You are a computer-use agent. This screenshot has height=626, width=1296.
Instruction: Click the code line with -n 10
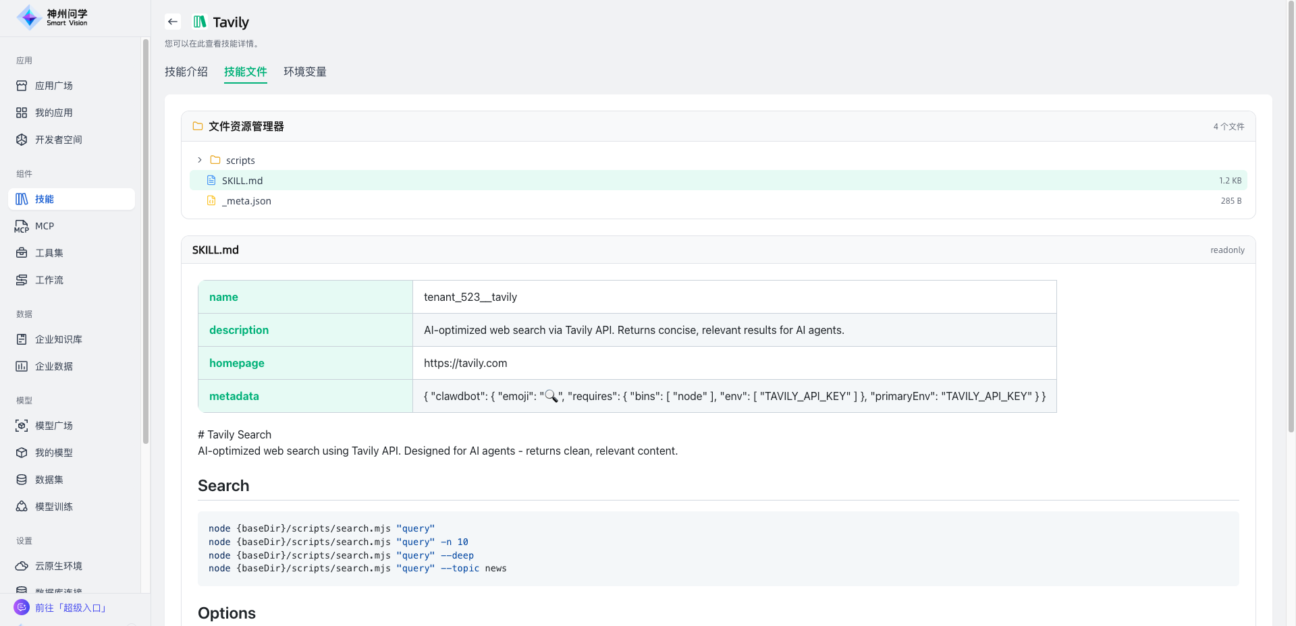338,542
